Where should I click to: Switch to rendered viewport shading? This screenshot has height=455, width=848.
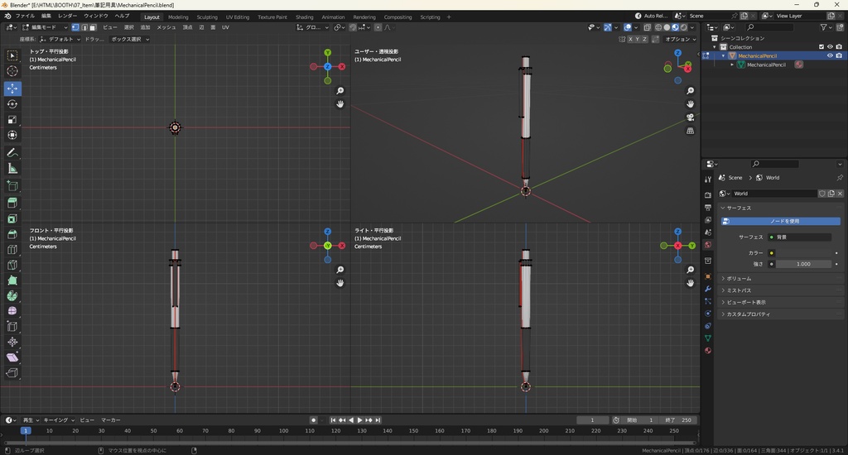[683, 27]
